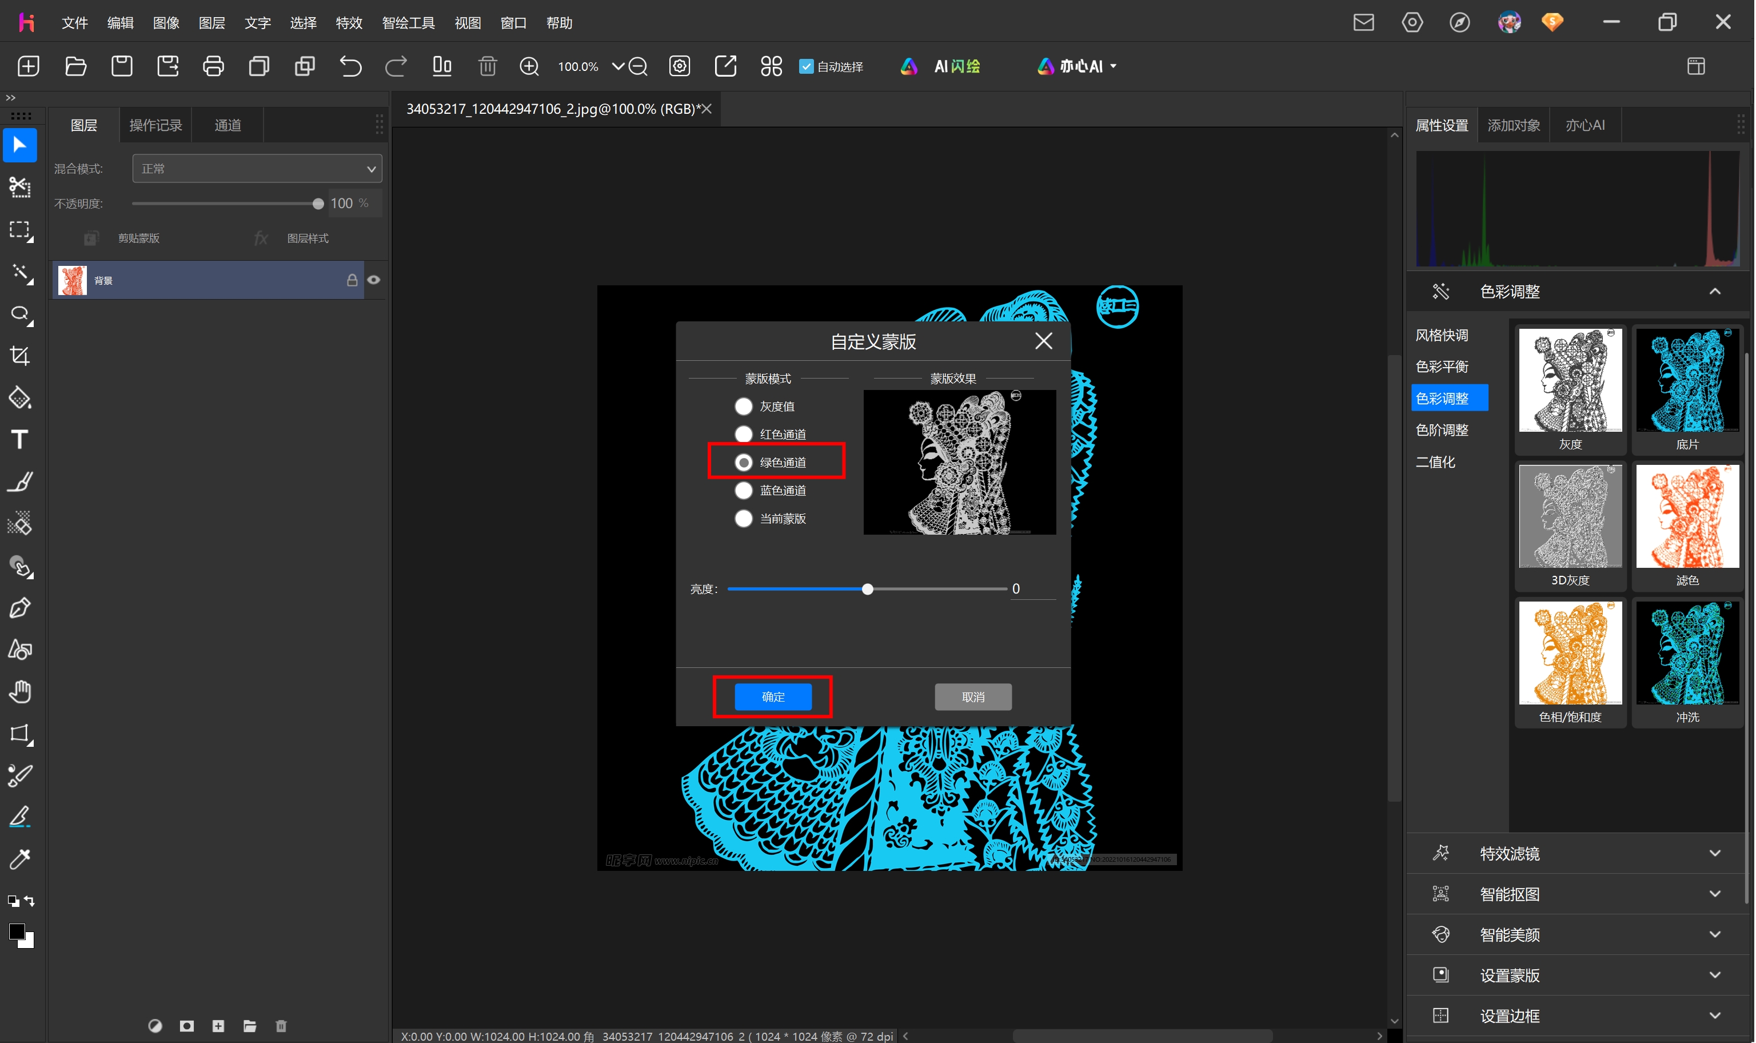The image size is (1756, 1043).
Task: Delete layer with the Layers panel trash icon
Action: pyautogui.click(x=281, y=1026)
